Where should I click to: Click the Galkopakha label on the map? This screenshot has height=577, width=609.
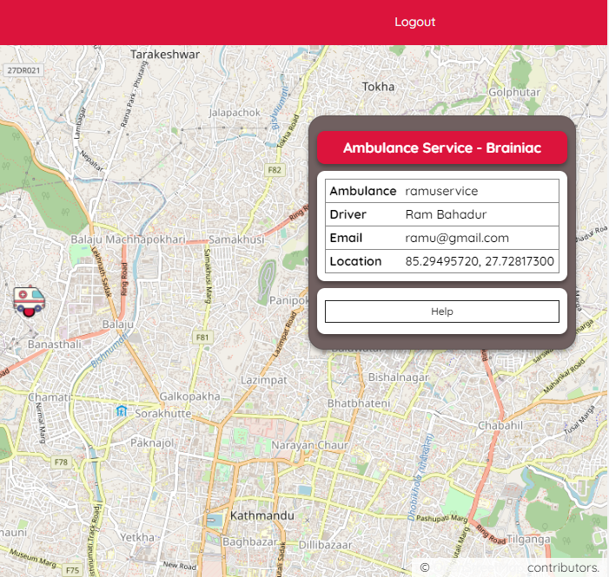[190, 397]
